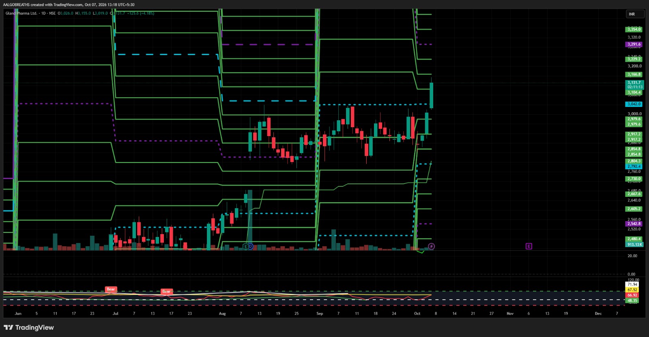Screen dimensions: 649x337
Task: Click the 2,480.4 green price label
Action: [x=634, y=239]
